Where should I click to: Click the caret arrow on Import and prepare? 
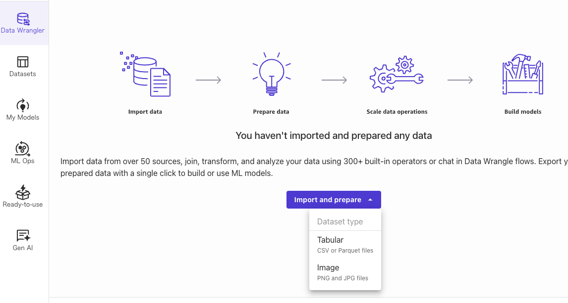(370, 200)
